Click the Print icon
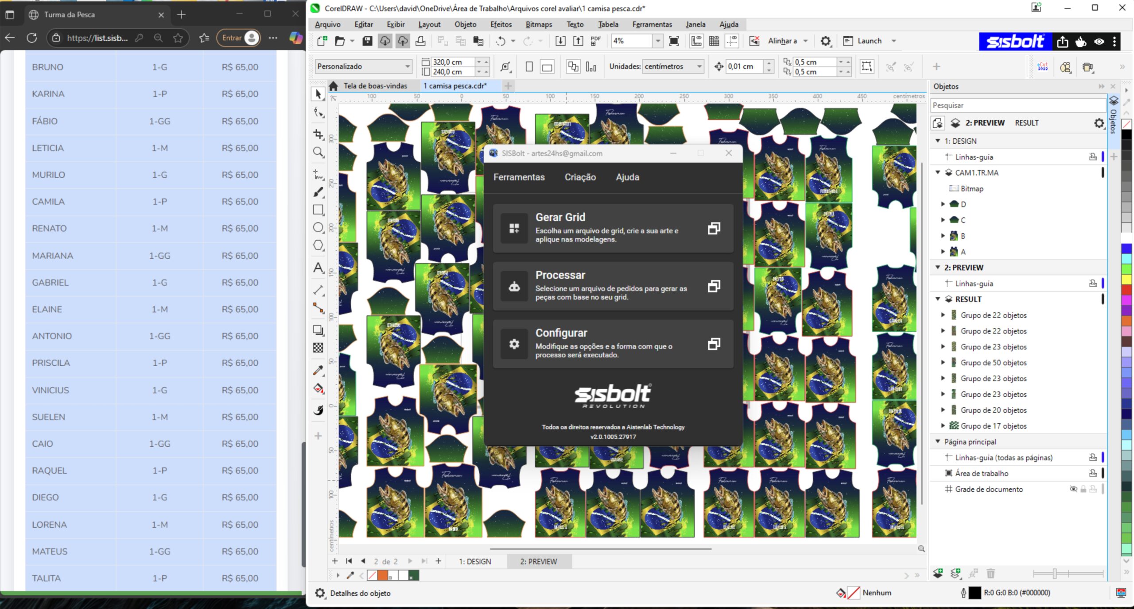 420,41
